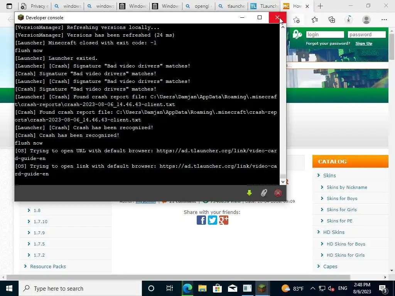Open the 1.7.5 version category
The width and height of the screenshot is (395, 296).
39,244
